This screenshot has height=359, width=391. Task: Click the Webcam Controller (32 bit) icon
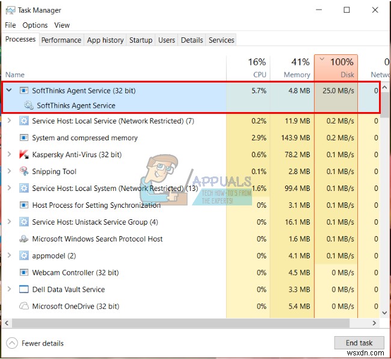click(x=24, y=272)
